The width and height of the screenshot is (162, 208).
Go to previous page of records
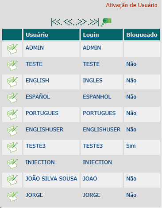69,22
